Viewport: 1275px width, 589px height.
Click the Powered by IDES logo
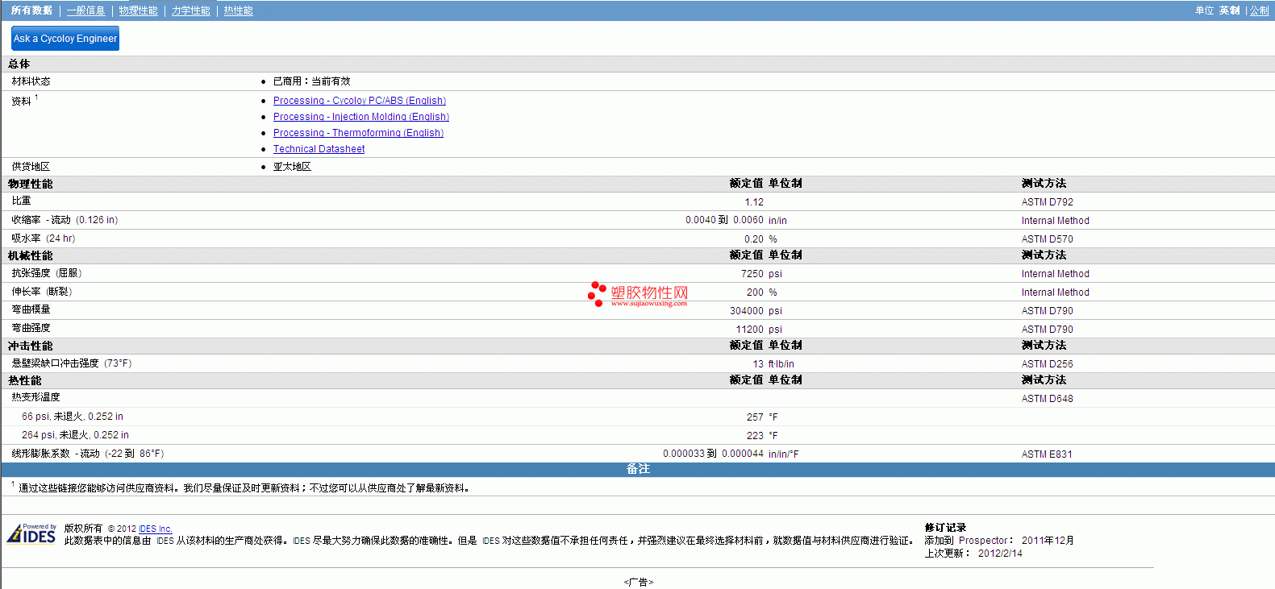31,533
